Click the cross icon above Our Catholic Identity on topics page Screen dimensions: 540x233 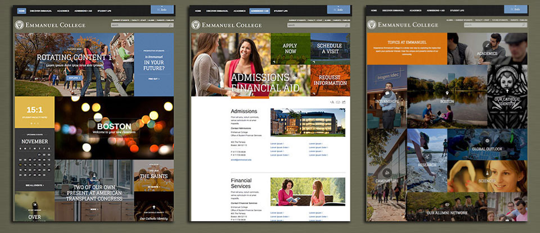pyautogui.click(x=507, y=91)
